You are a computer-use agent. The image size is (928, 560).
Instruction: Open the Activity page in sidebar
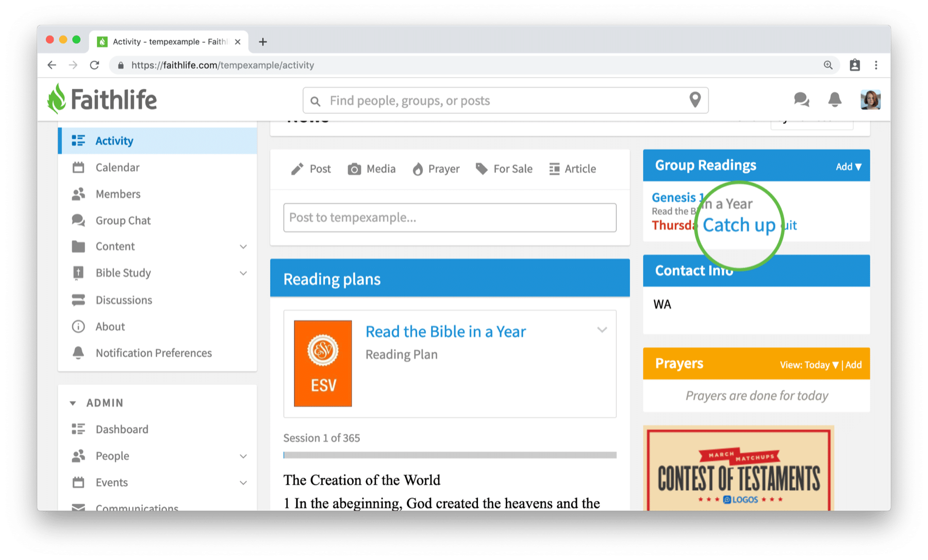158,141
